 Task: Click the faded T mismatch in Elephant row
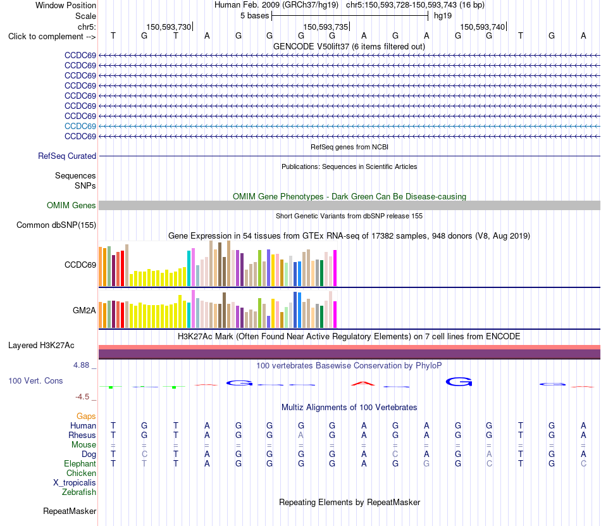coord(144,463)
